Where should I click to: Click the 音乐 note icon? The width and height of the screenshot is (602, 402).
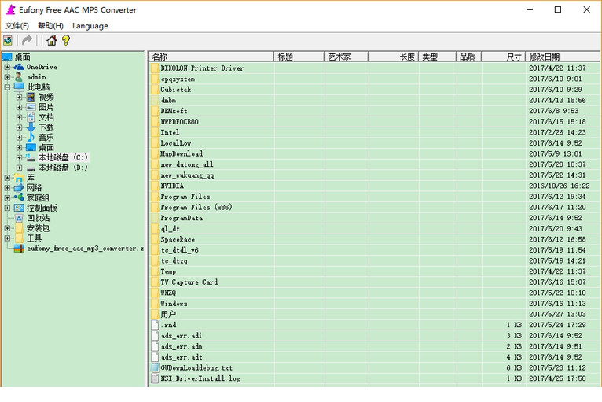[31, 137]
